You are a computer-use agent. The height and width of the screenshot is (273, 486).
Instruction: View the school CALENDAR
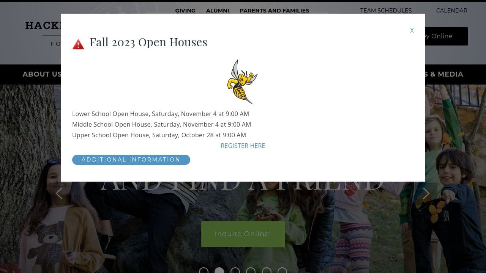[x=451, y=11]
